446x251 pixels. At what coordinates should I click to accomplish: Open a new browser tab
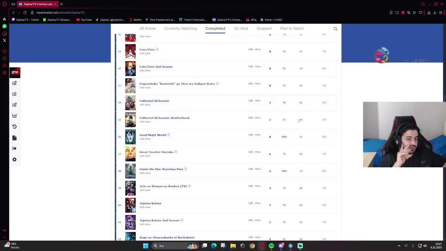(61, 4)
